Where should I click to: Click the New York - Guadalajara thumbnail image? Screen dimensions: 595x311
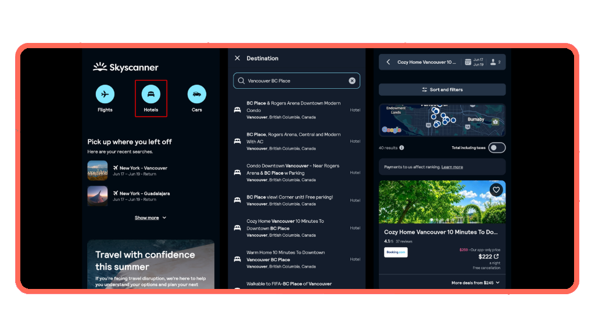pos(98,196)
